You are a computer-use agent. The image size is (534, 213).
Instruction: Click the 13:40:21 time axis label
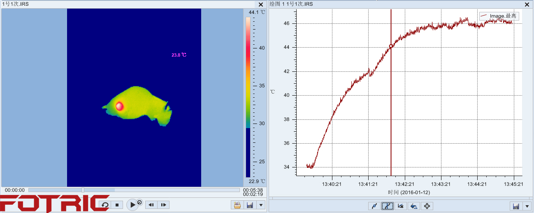tap(332, 184)
